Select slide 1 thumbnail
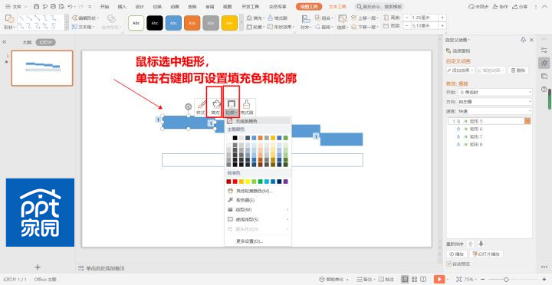Screen dimensions: 552x285 (x=42, y=68)
